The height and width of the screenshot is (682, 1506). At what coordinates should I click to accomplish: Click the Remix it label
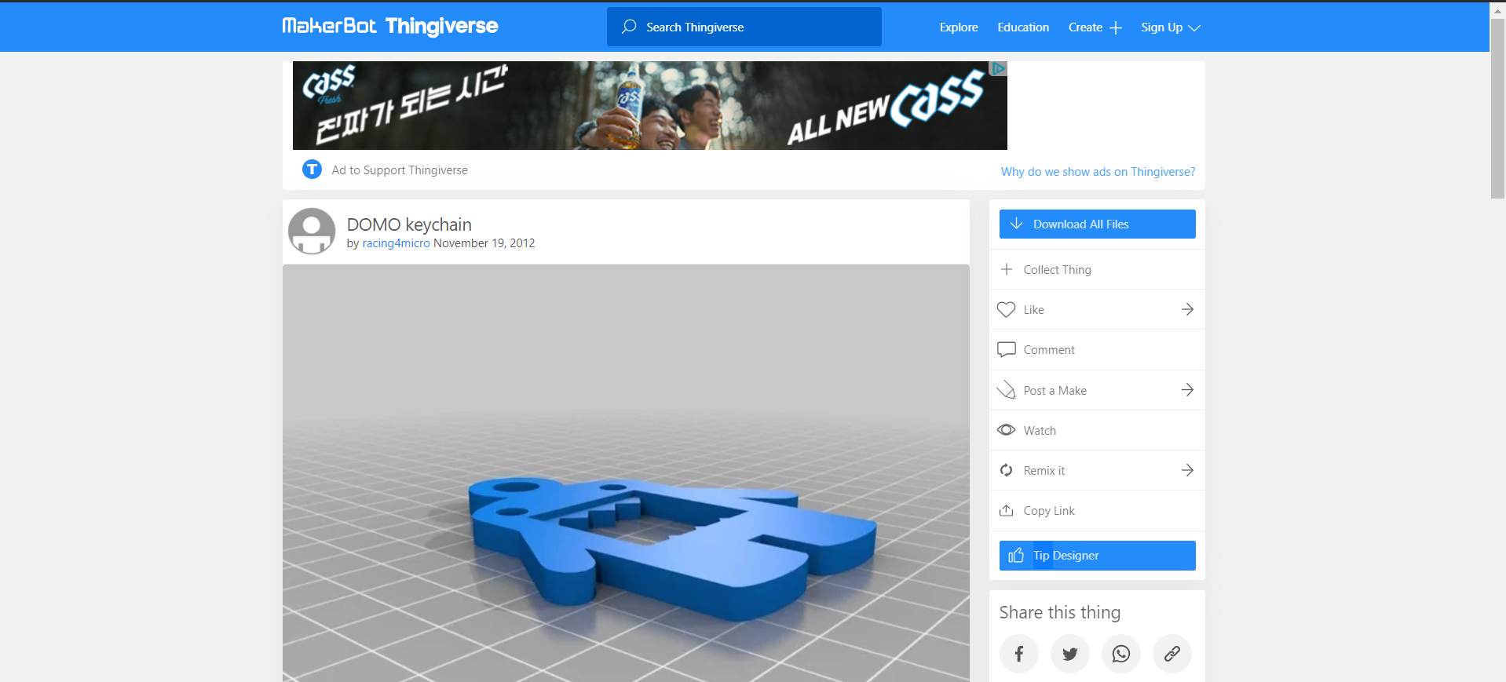(x=1044, y=471)
